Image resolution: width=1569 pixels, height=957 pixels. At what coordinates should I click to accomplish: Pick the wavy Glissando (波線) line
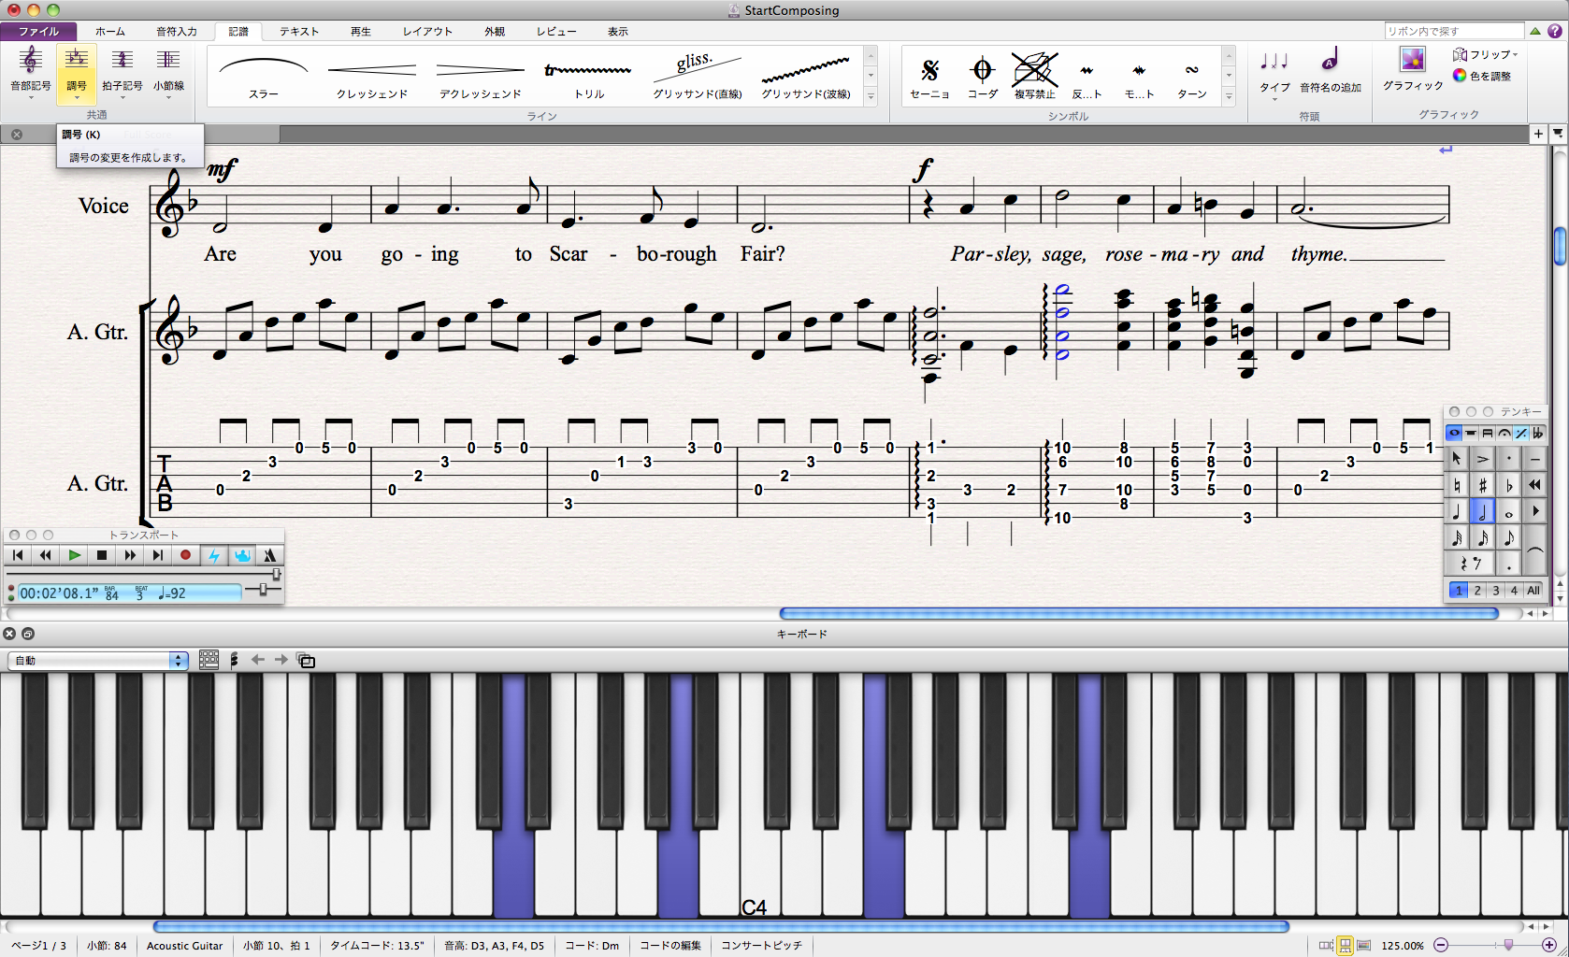tap(806, 77)
